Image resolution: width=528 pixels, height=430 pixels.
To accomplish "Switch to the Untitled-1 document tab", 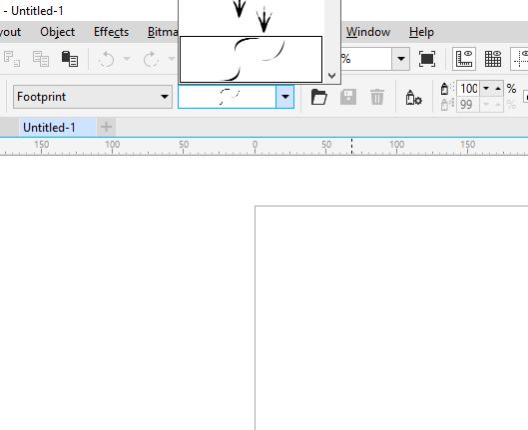I will 49,128.
